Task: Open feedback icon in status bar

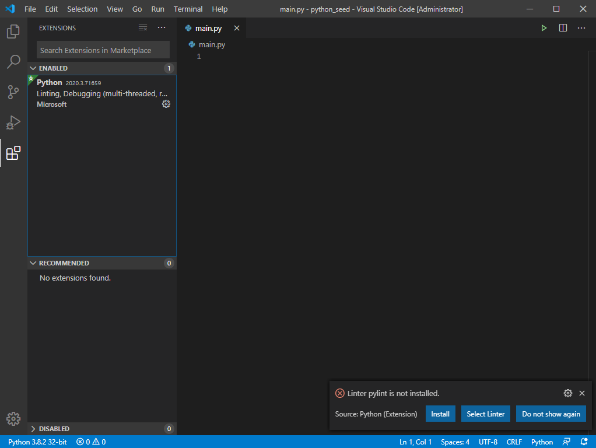Action: click(x=566, y=442)
